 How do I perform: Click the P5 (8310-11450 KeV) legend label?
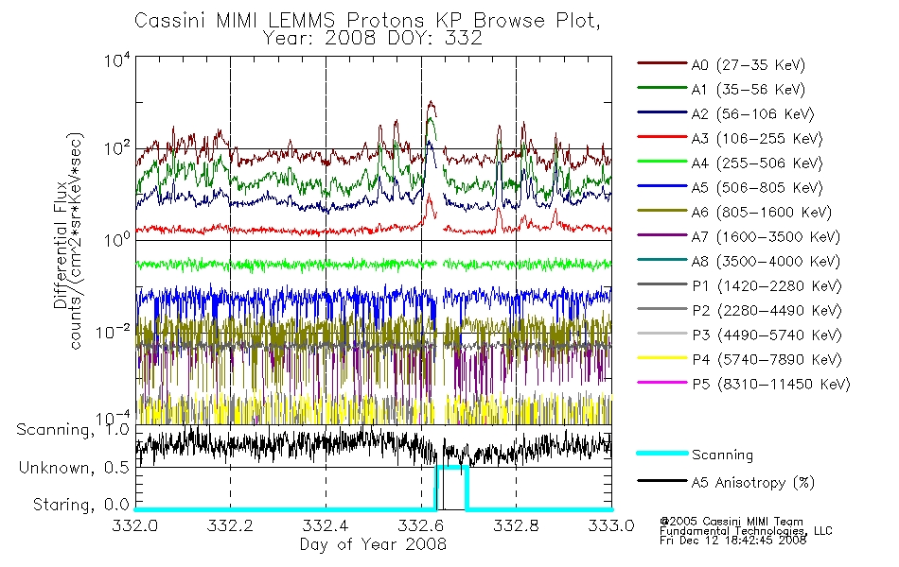click(770, 385)
